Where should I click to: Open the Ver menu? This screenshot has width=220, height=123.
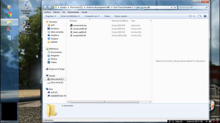coord(64,12)
